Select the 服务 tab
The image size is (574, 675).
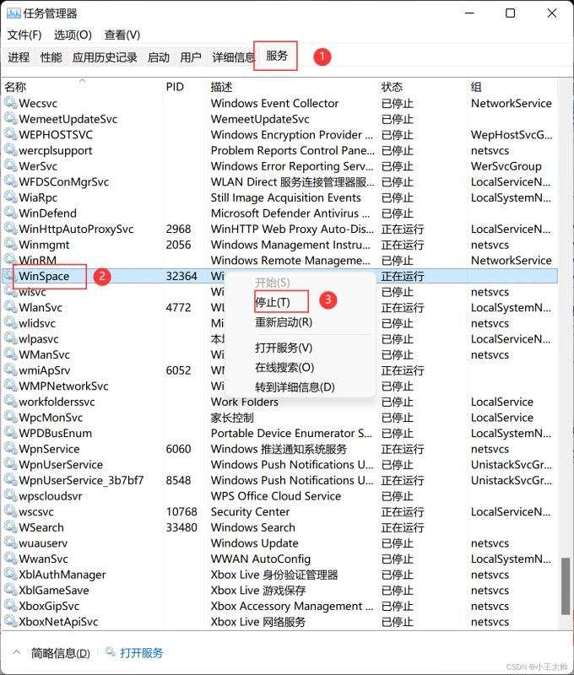pos(276,56)
